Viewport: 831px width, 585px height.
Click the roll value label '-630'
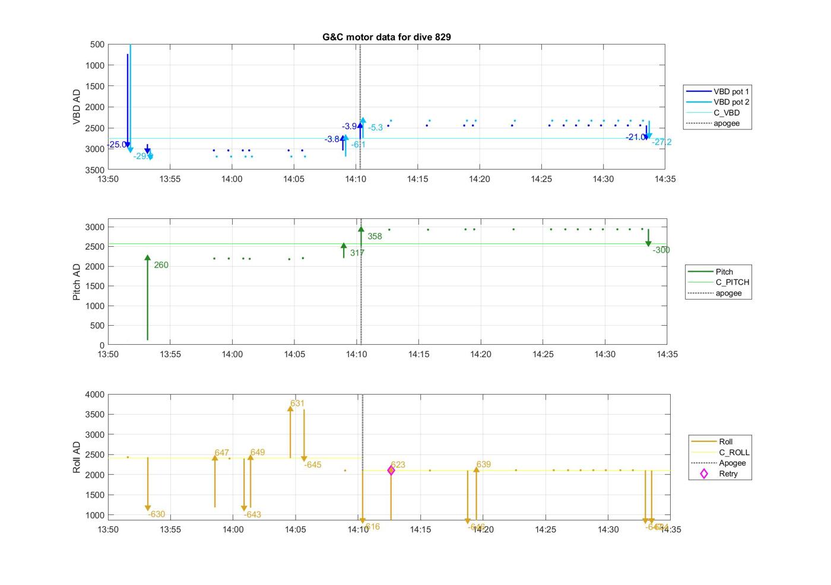point(157,514)
